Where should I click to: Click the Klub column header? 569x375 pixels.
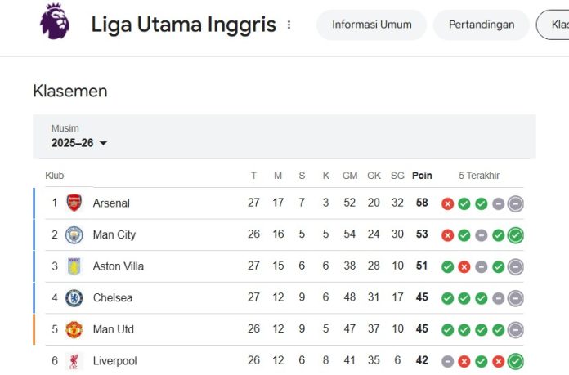(x=55, y=176)
